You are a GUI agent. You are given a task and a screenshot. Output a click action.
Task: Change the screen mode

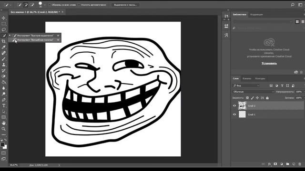coord(3,159)
